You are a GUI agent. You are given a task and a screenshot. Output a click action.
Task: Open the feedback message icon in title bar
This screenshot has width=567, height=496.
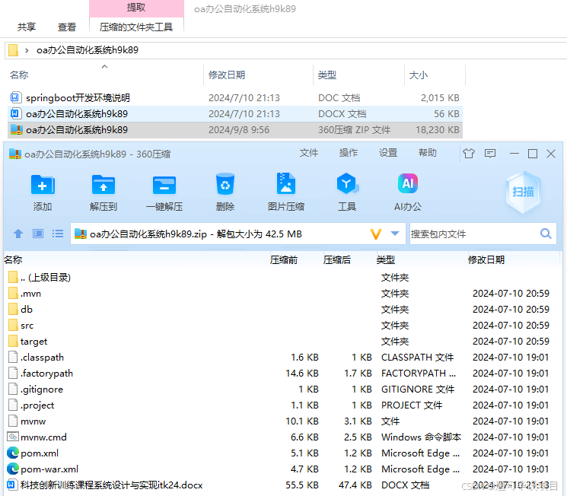[x=490, y=154]
